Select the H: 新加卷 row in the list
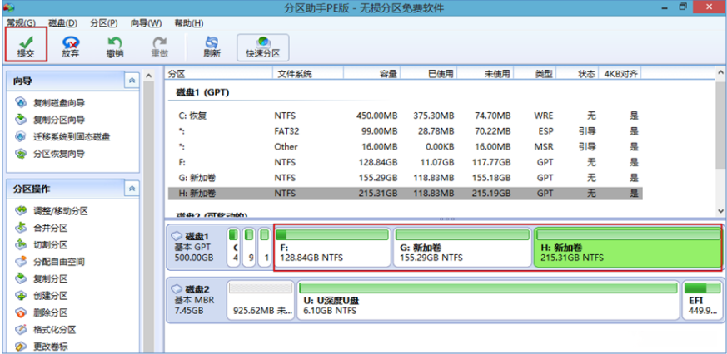The width and height of the screenshot is (727, 354). [x=406, y=194]
